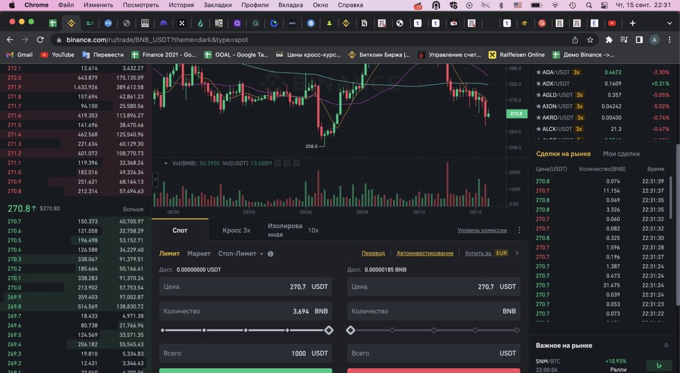Viewport: 680px width, 373px height.
Task: Click the order type info icon
Action: pos(270,254)
